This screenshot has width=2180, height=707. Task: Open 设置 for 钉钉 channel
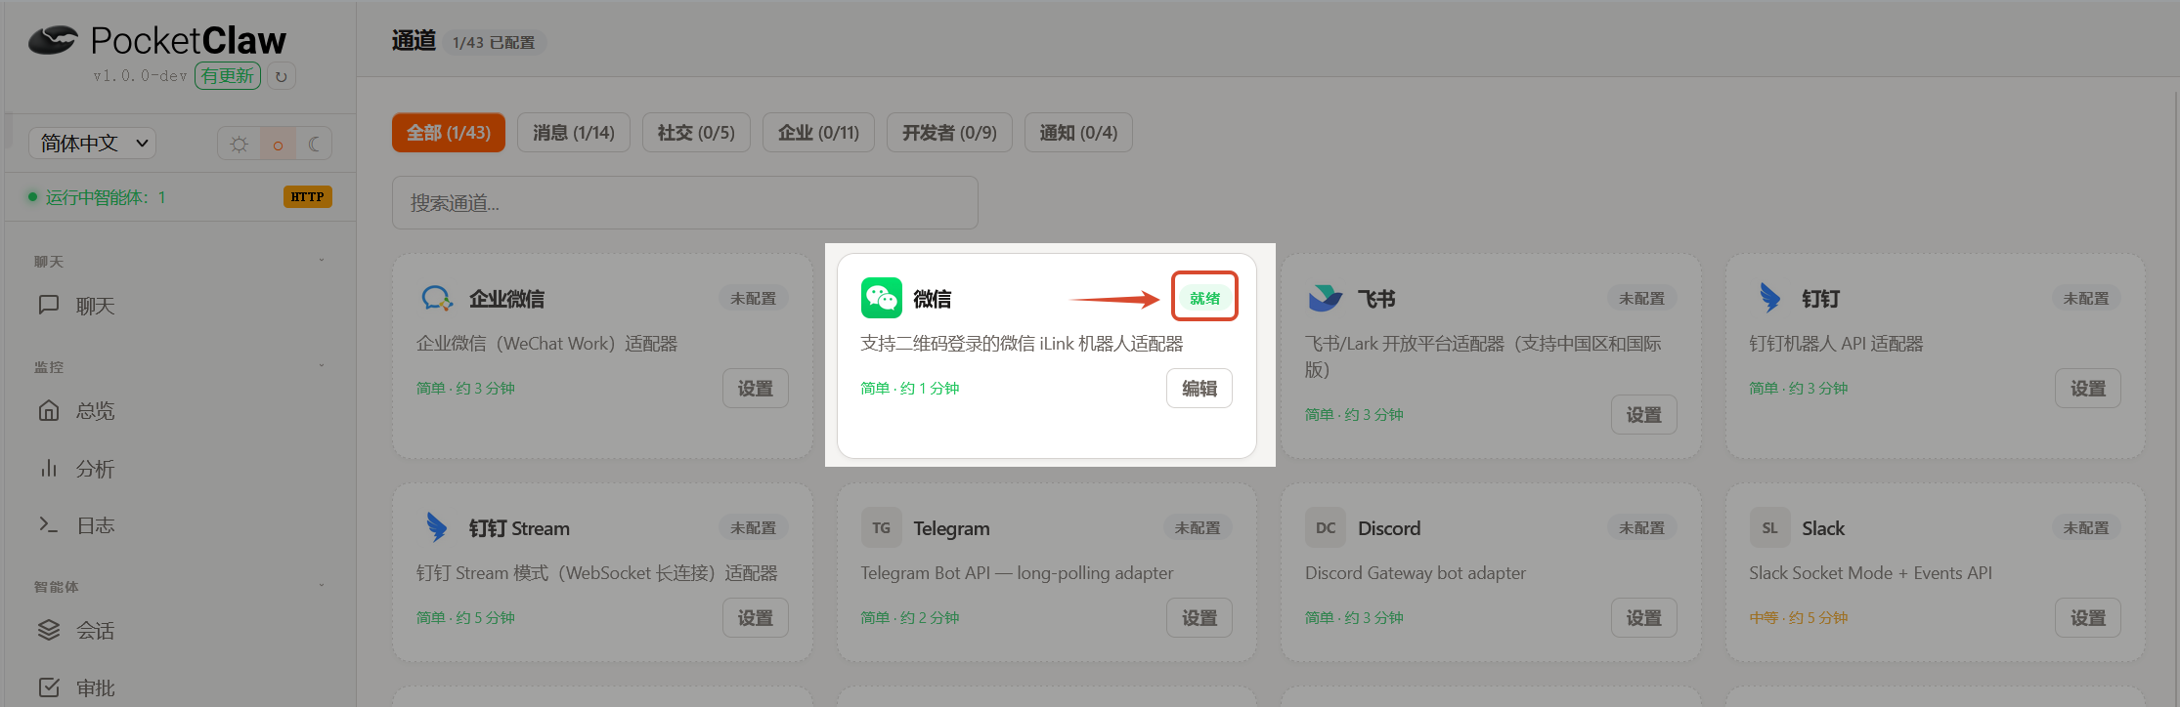pyautogui.click(x=2088, y=389)
